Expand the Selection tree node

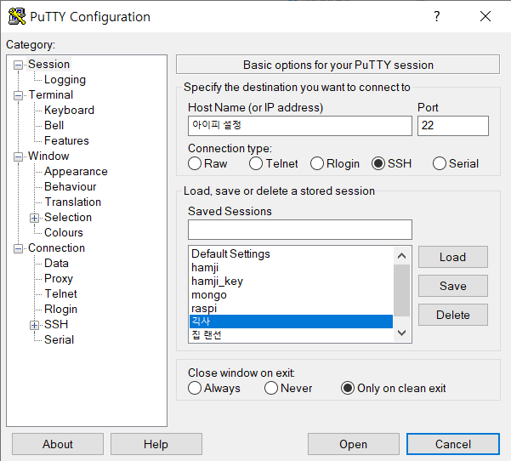point(34,218)
